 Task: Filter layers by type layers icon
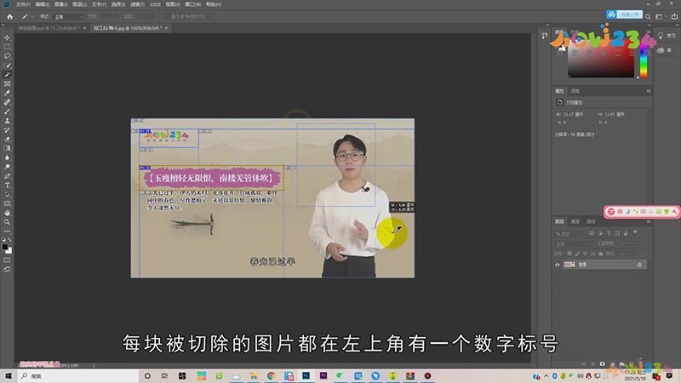609,233
